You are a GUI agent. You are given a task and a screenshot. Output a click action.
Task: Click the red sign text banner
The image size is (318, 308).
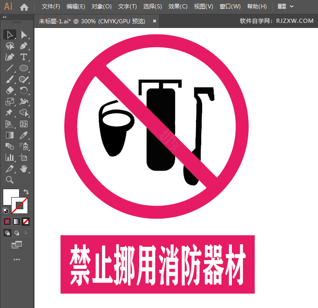[x=157, y=264]
